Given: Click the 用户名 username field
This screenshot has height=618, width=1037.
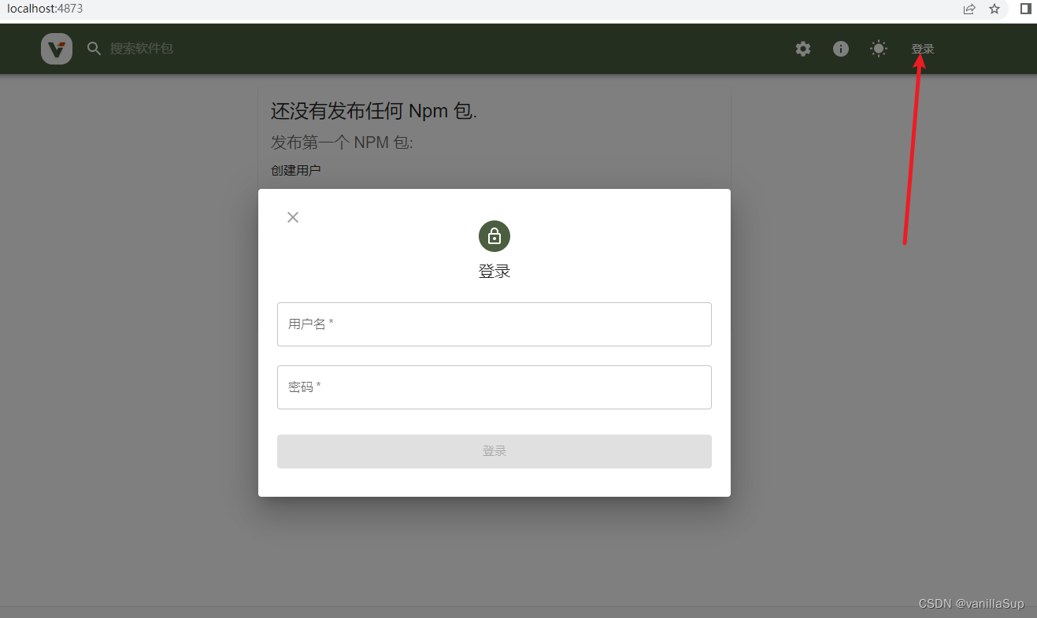Looking at the screenshot, I should pyautogui.click(x=494, y=324).
